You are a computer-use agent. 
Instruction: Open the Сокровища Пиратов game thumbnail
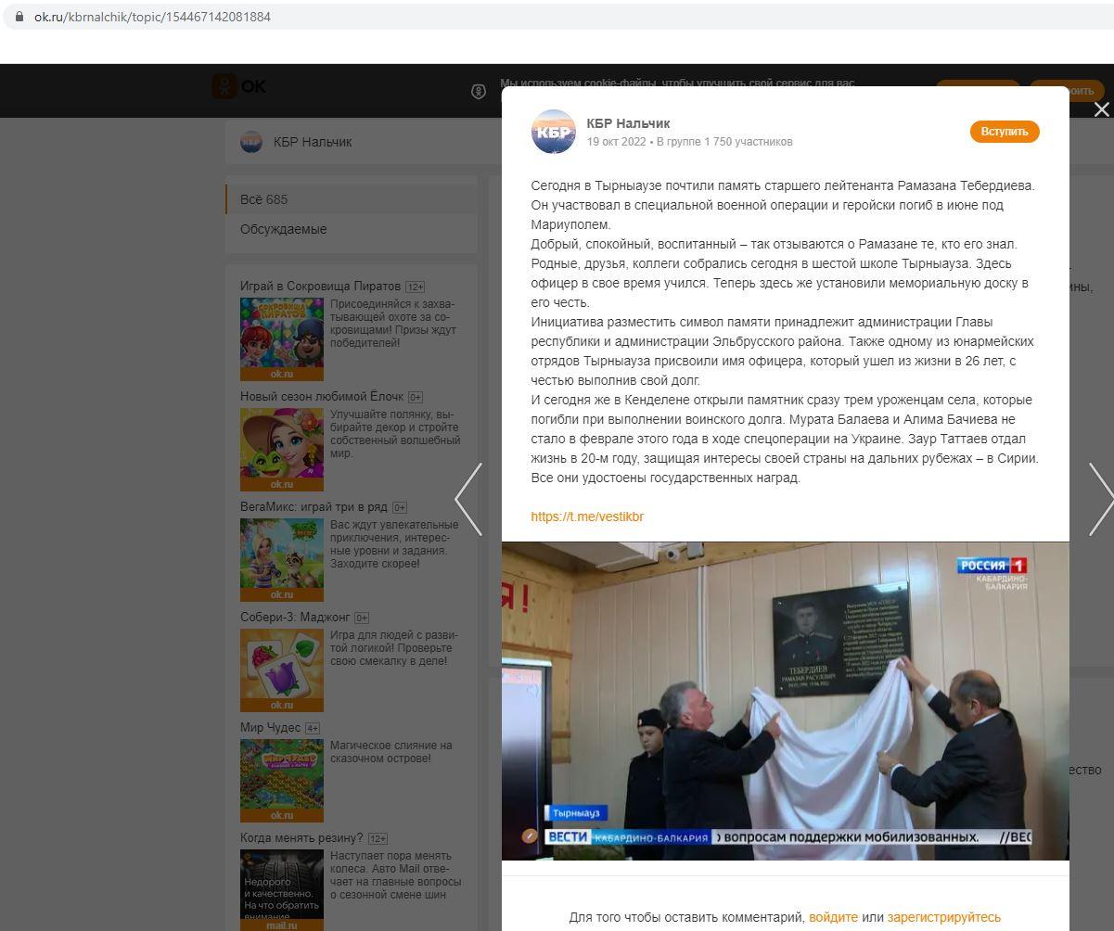coord(282,338)
